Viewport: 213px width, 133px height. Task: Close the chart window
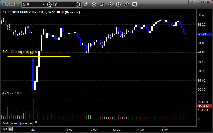[208, 2]
